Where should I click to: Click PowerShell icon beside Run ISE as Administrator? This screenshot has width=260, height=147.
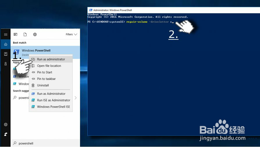(33, 100)
